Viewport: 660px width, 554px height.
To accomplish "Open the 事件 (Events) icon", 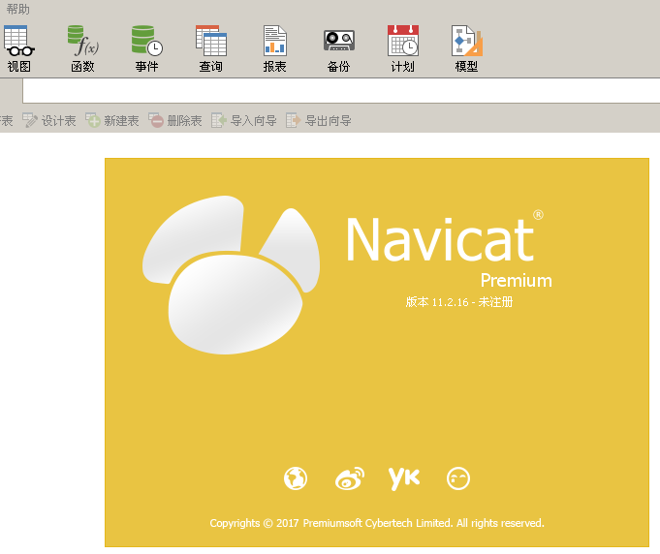I will (x=147, y=48).
